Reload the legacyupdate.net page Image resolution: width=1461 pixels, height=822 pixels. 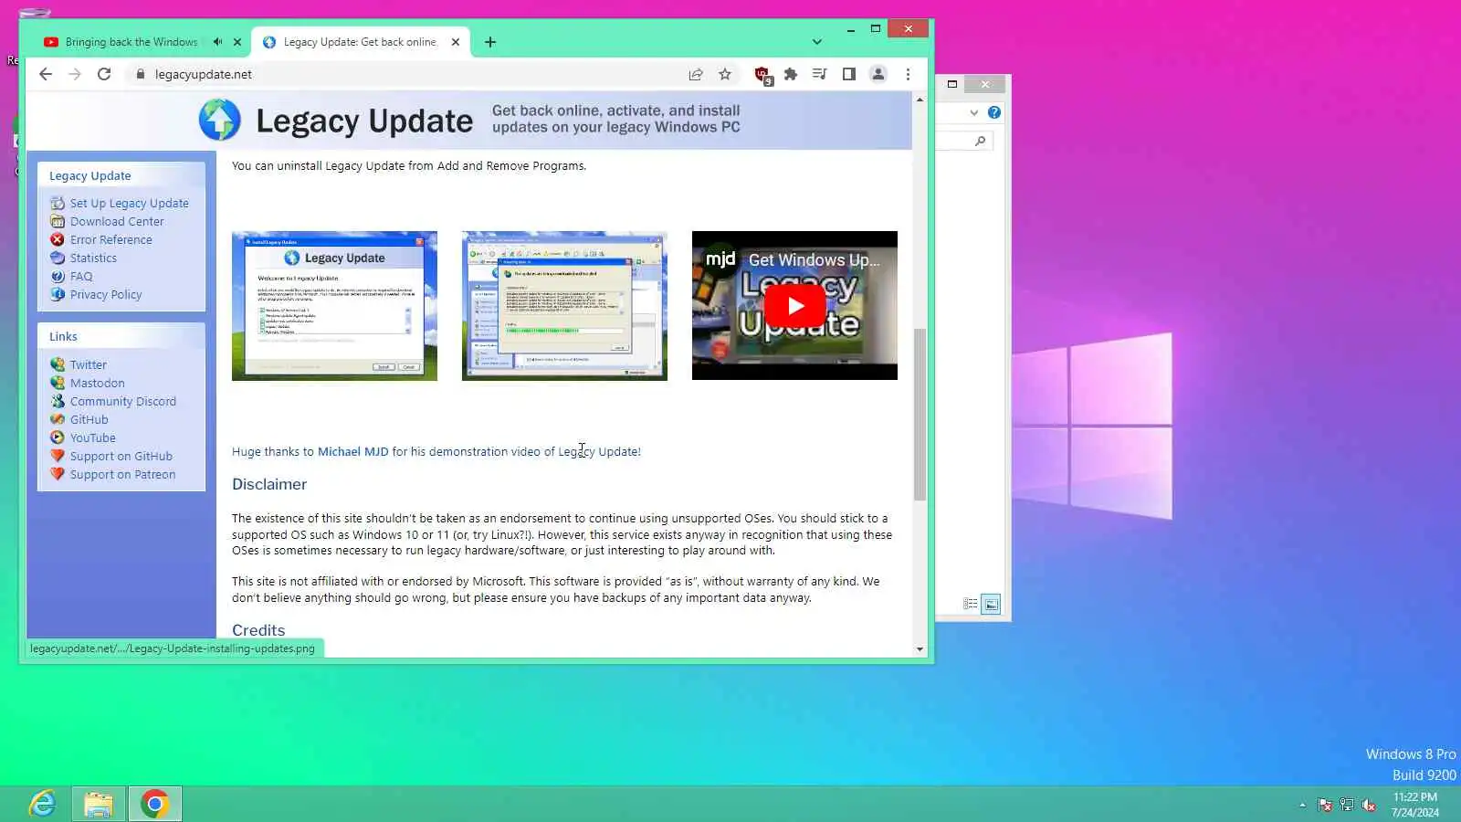point(104,74)
